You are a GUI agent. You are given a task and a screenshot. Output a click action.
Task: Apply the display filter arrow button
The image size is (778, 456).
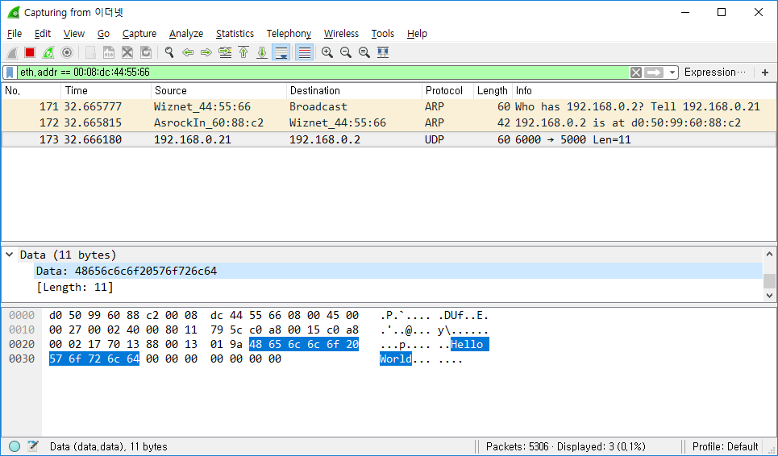click(654, 73)
